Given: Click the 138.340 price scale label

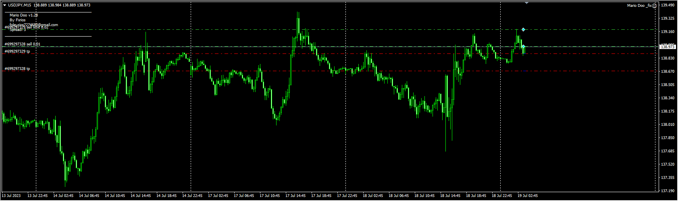Looking at the screenshot, I should tap(668, 98).
